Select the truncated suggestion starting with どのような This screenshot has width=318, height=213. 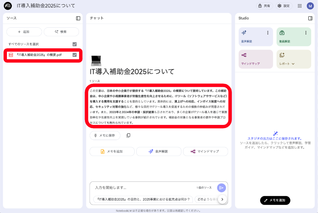coord(206,199)
